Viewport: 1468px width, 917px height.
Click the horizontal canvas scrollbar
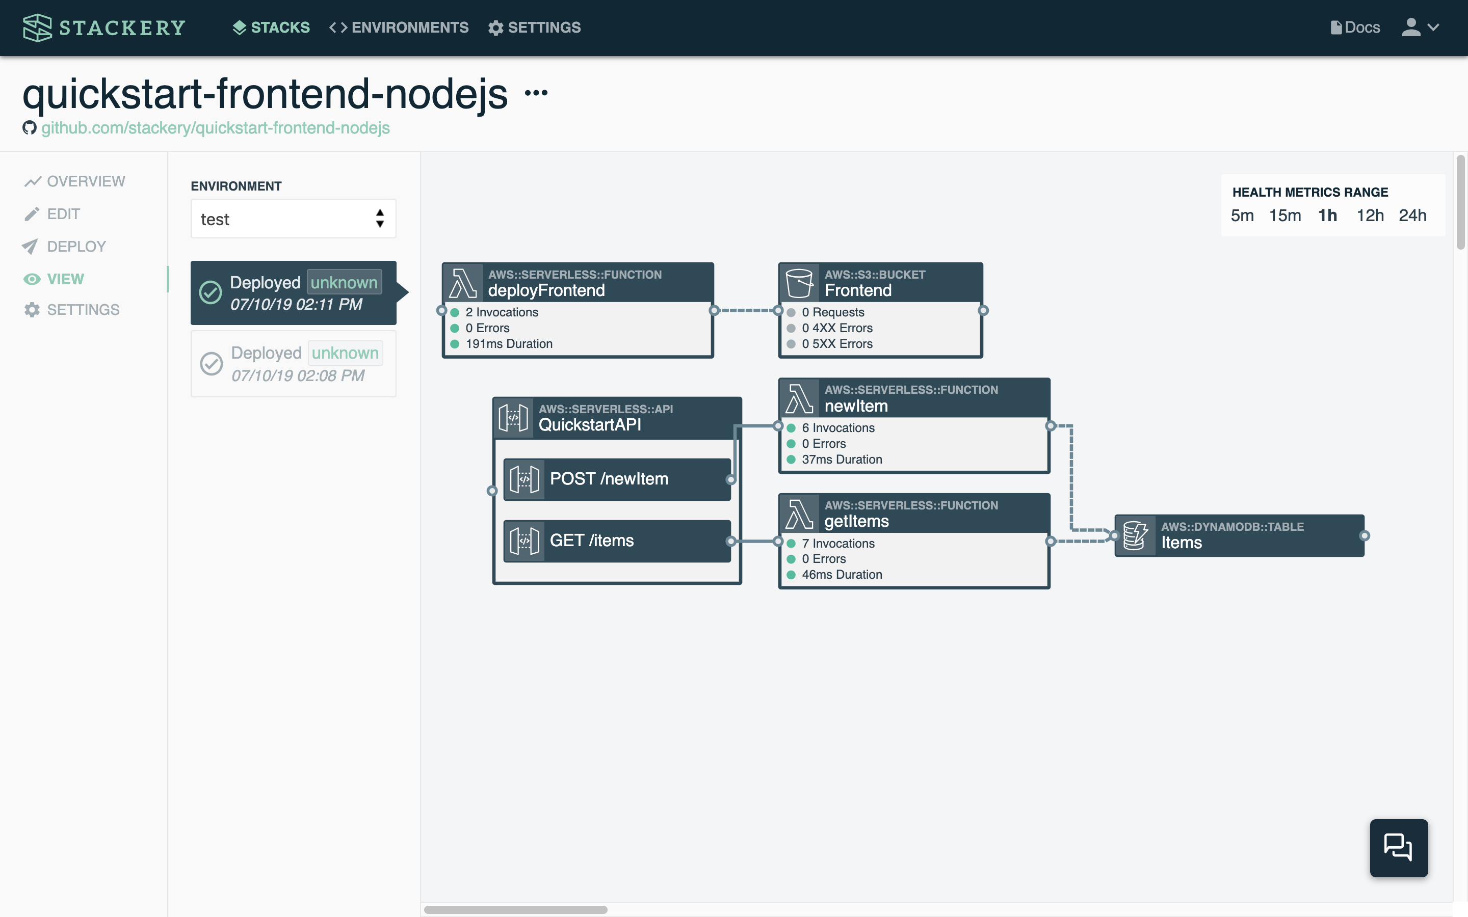tap(516, 909)
